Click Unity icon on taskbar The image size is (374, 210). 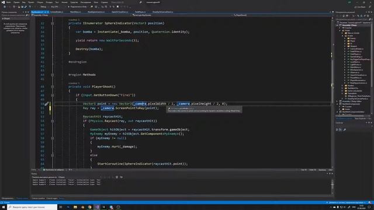tap(104, 207)
